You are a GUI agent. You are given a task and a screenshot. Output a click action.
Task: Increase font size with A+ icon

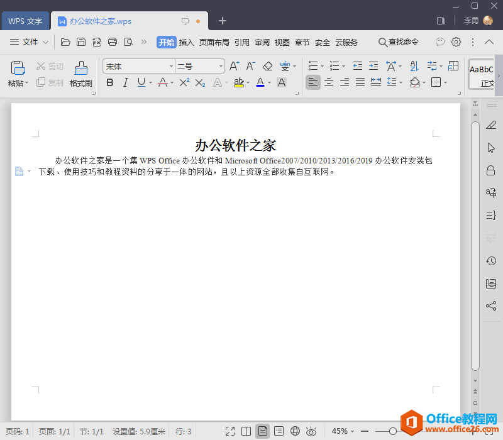(234, 66)
